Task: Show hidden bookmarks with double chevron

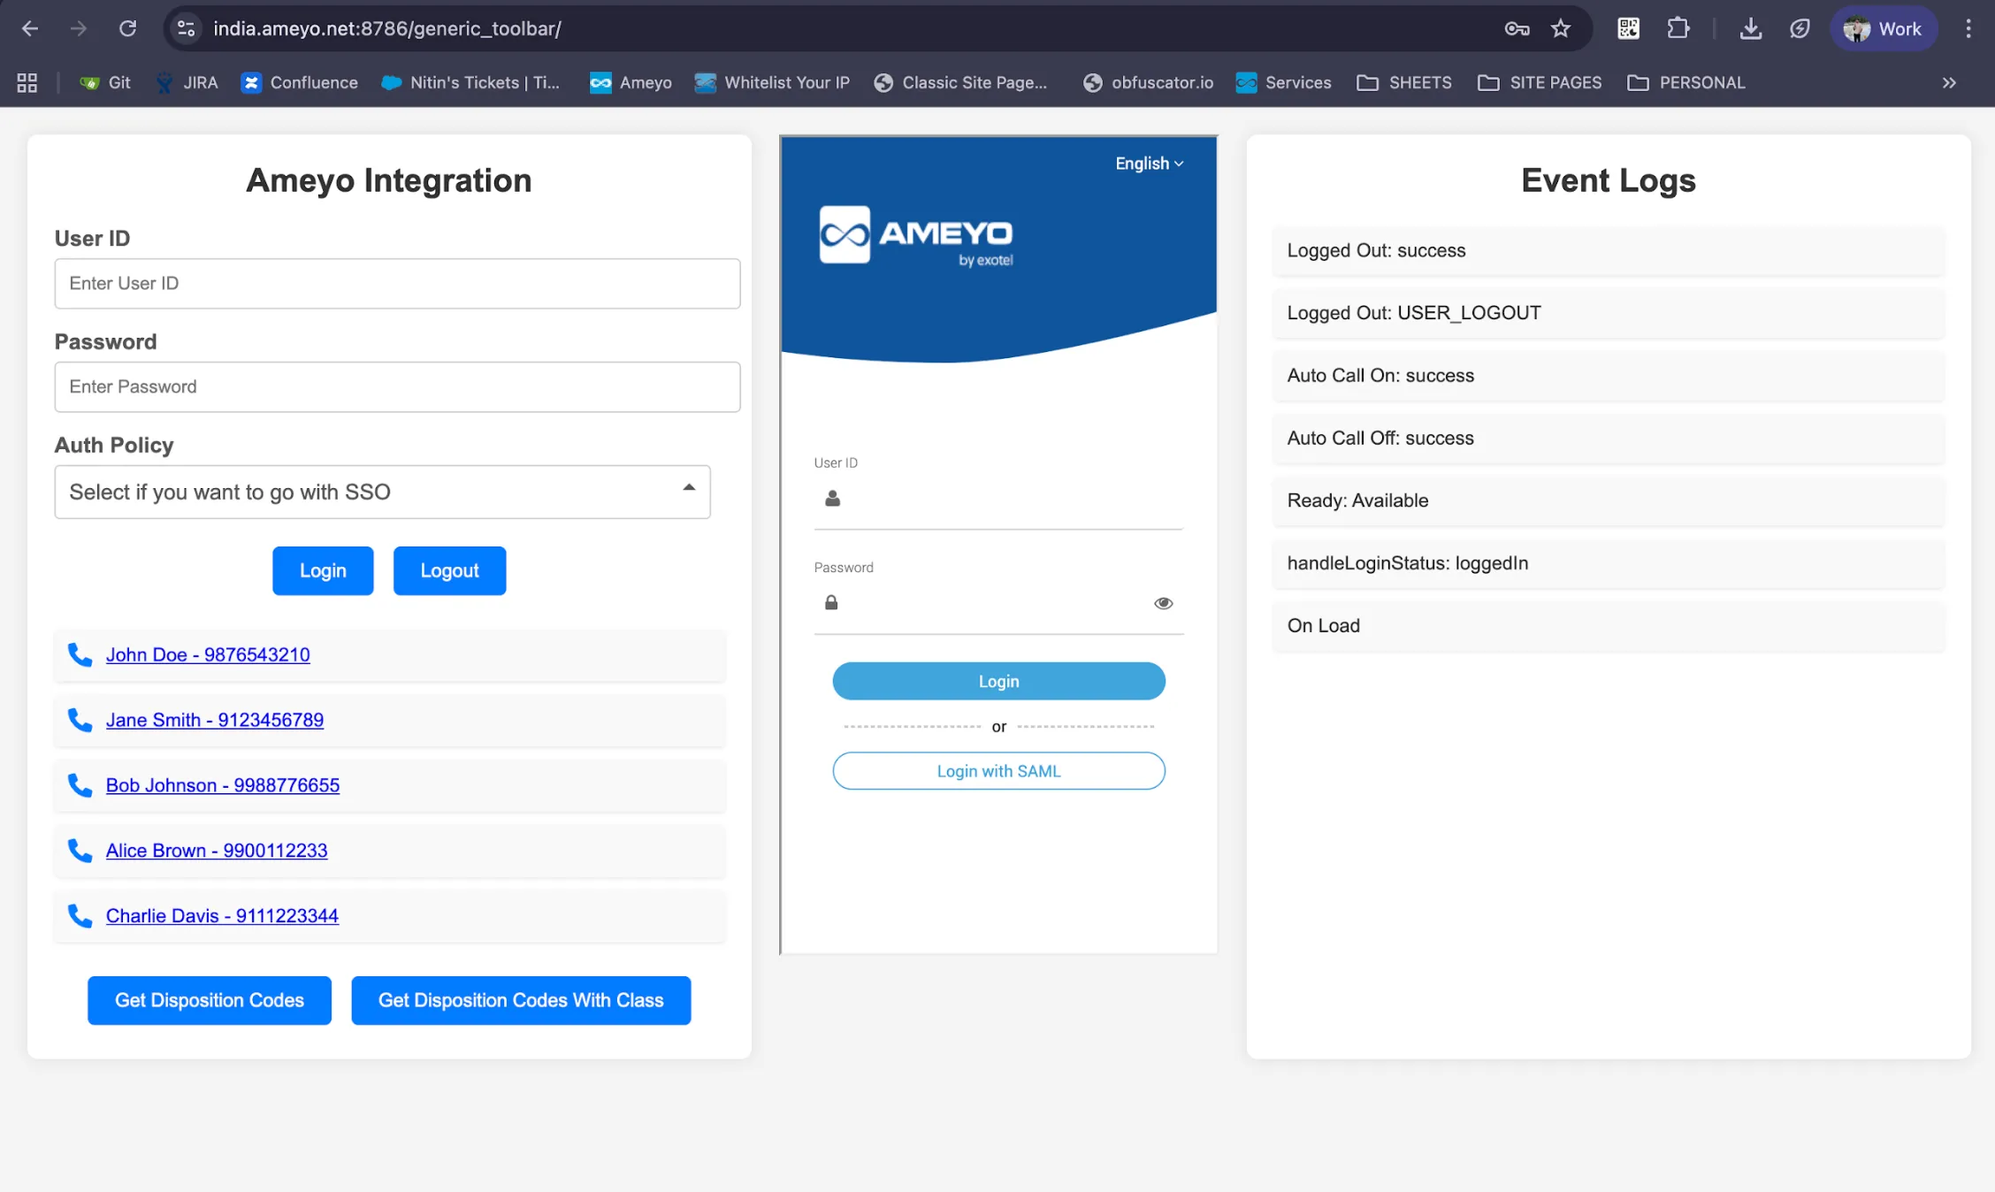Action: point(1949,82)
